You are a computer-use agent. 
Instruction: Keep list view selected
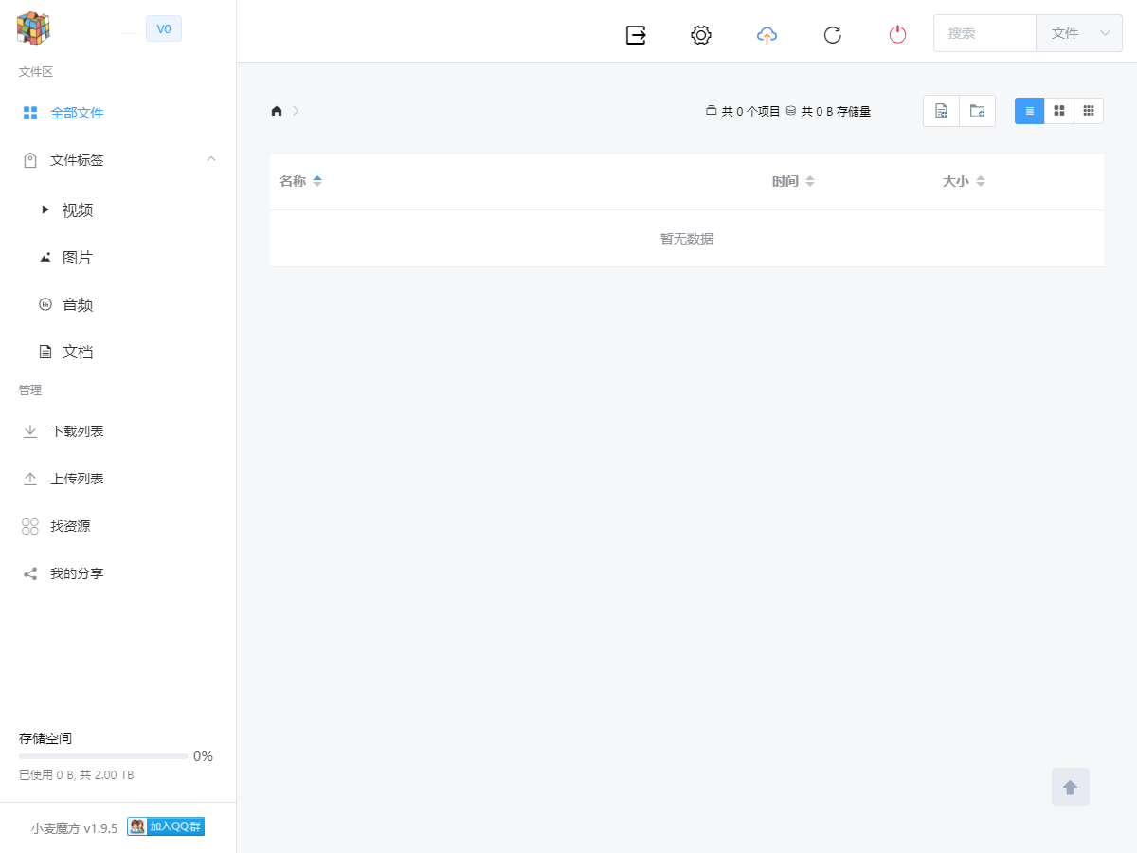[x=1029, y=111]
